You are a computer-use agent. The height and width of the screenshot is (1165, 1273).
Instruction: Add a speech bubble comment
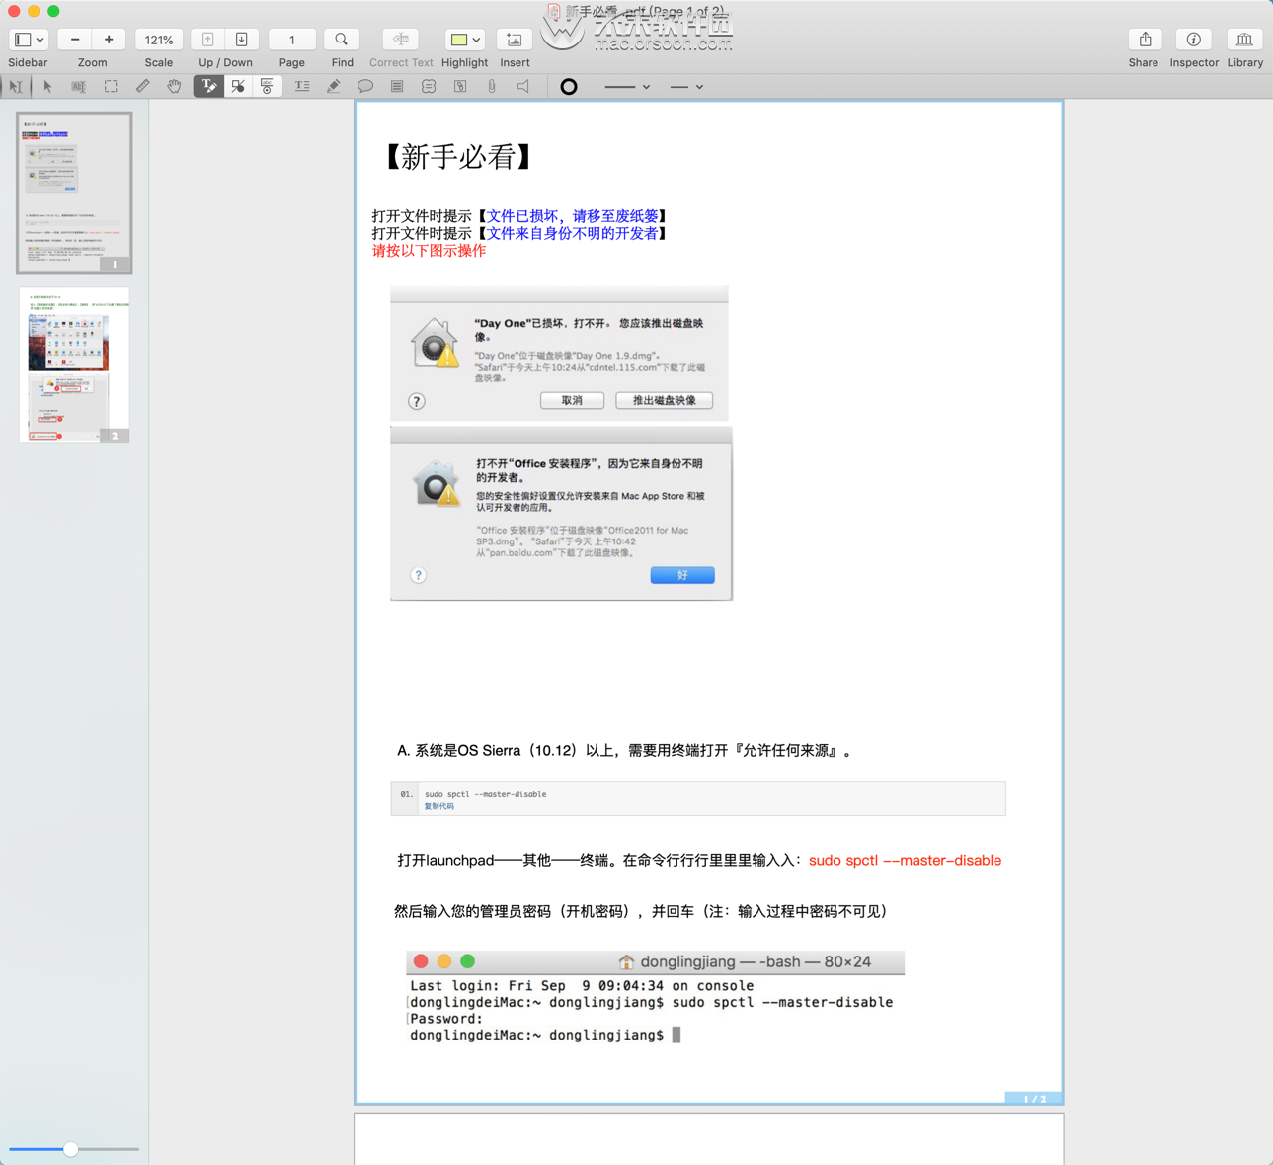(365, 87)
